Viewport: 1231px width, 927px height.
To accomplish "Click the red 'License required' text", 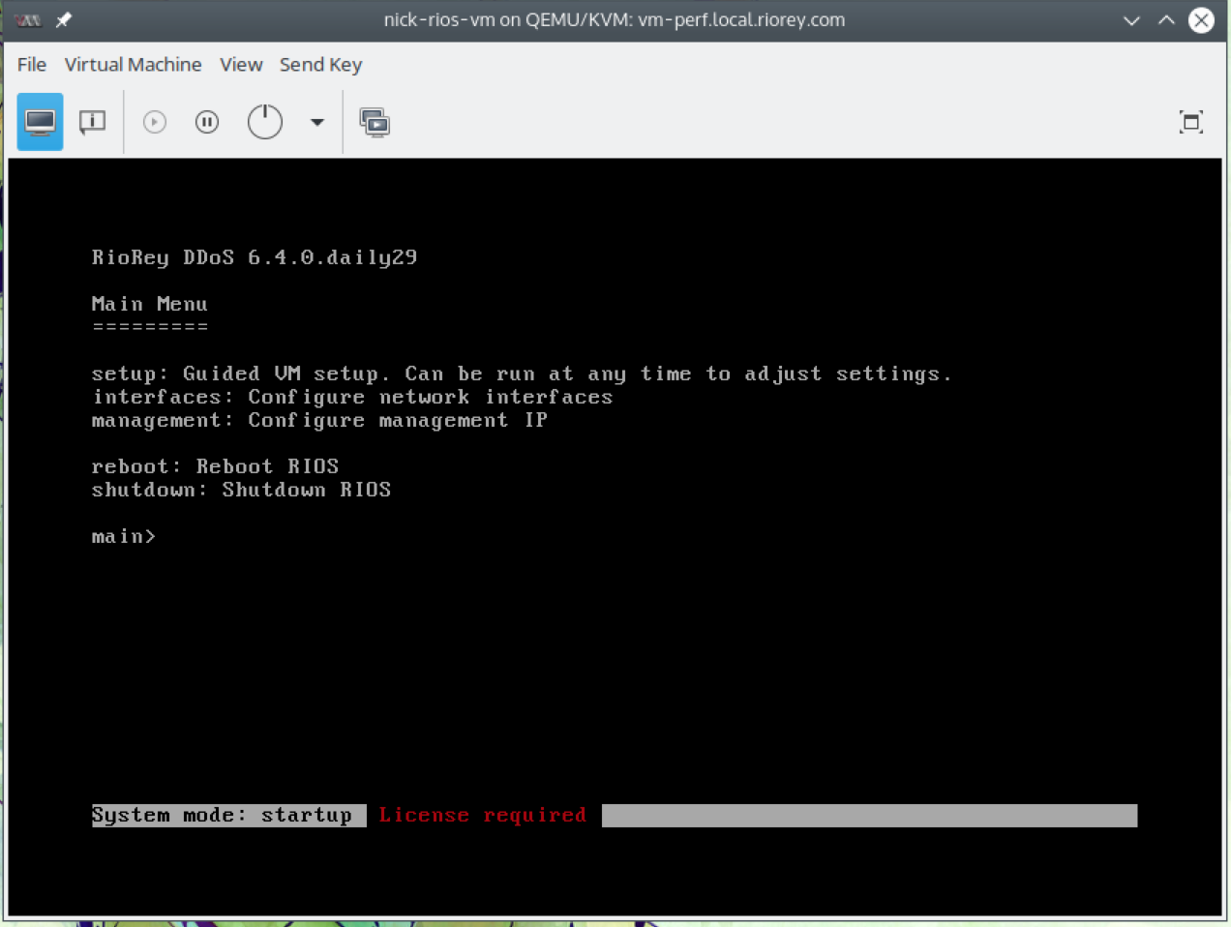I will click(482, 816).
